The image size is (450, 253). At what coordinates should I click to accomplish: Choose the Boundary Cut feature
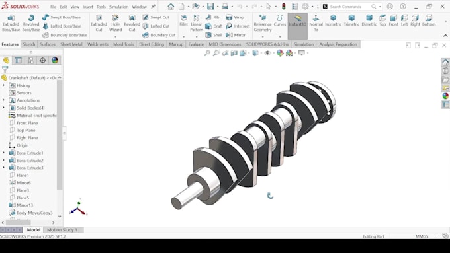point(159,35)
